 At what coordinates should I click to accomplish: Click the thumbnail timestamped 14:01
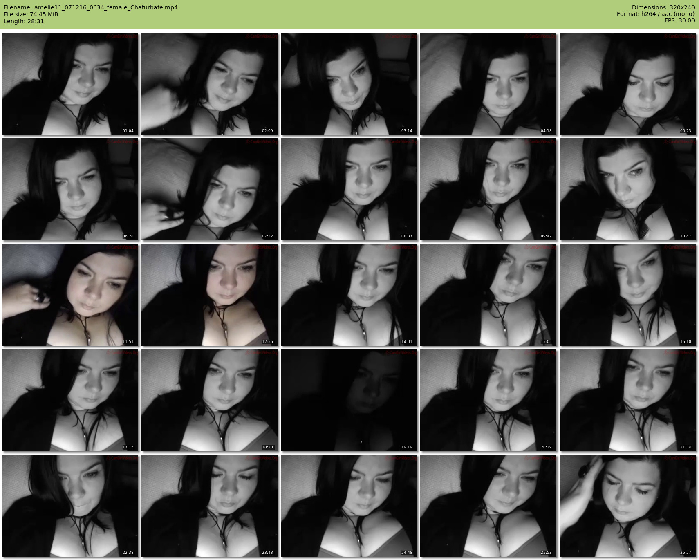coord(349,295)
